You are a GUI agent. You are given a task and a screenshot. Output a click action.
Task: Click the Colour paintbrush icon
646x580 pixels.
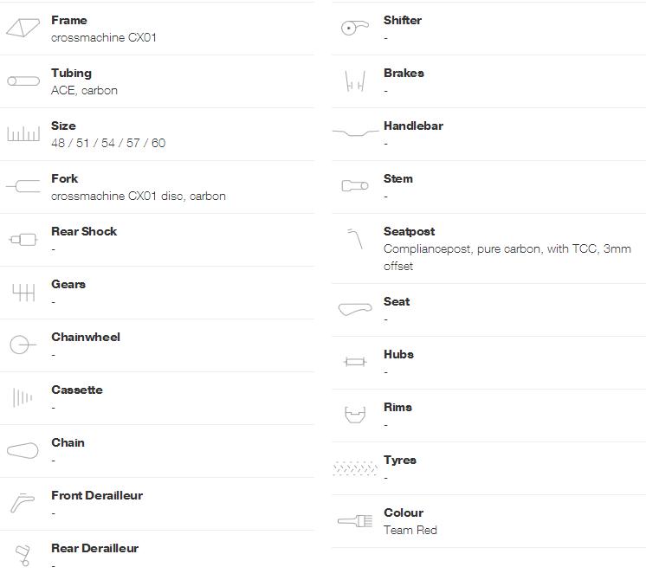[x=355, y=521]
